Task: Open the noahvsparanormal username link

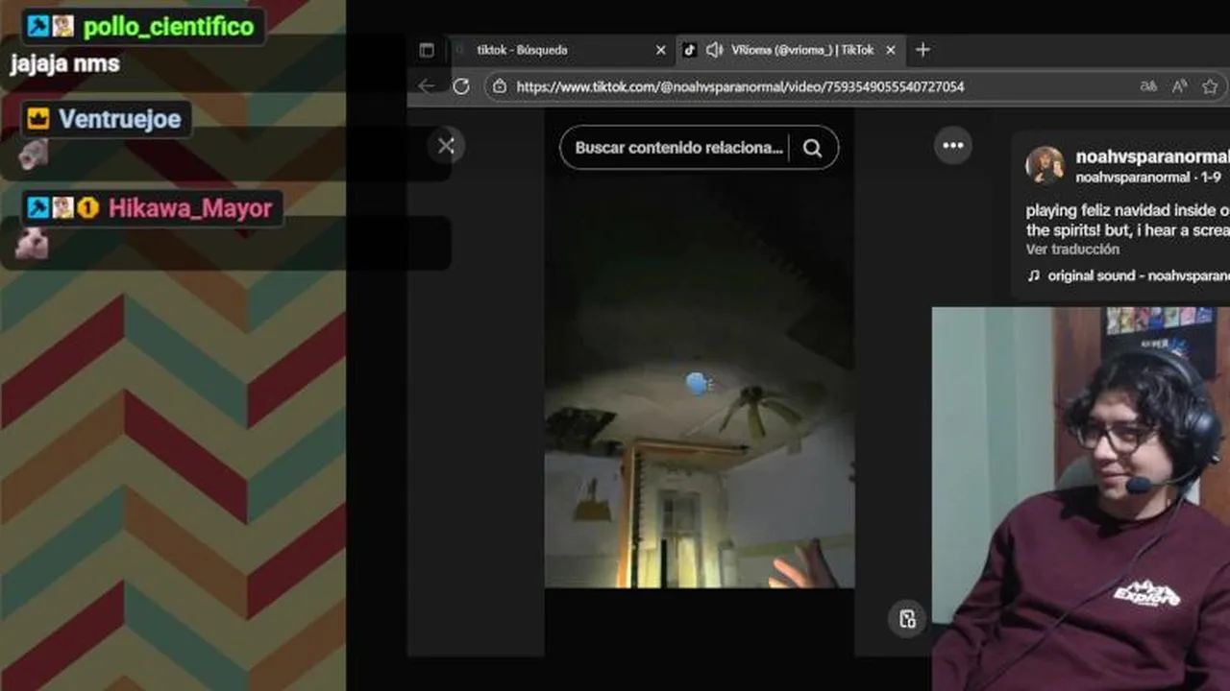Action: [1152, 156]
